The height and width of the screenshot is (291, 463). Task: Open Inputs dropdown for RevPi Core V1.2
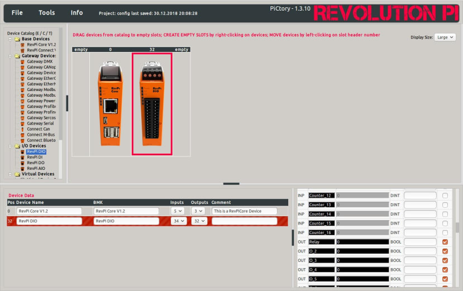point(178,211)
